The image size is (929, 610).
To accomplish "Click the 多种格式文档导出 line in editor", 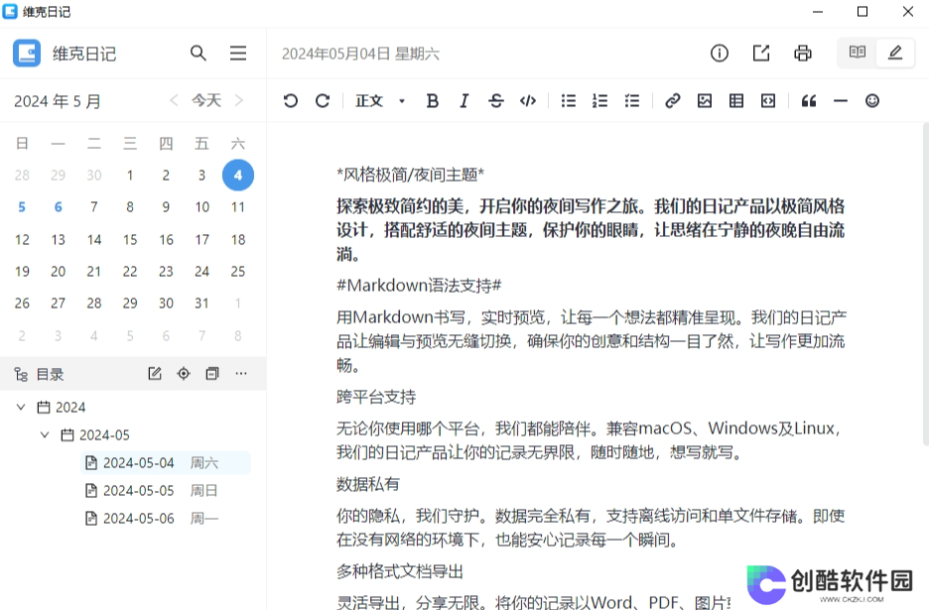I will coord(400,571).
